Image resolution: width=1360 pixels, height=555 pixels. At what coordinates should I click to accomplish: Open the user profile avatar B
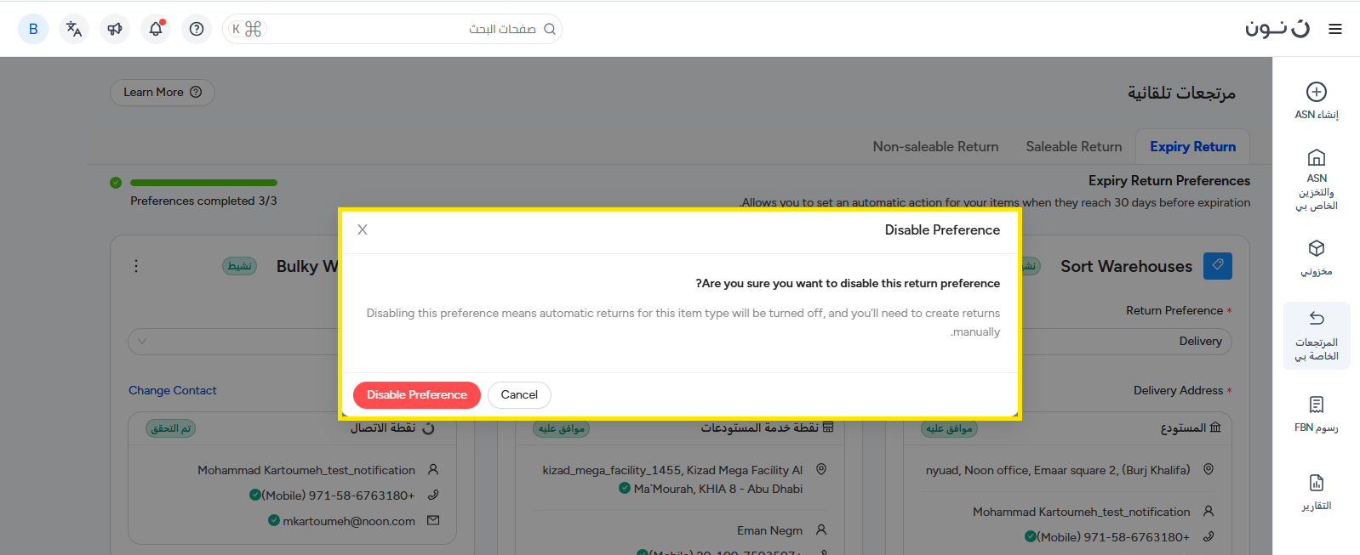pyautogui.click(x=33, y=29)
